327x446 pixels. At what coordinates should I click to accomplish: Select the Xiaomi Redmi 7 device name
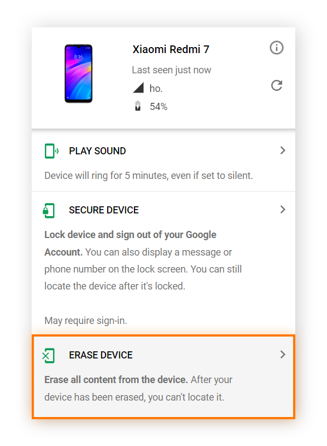pyautogui.click(x=171, y=49)
